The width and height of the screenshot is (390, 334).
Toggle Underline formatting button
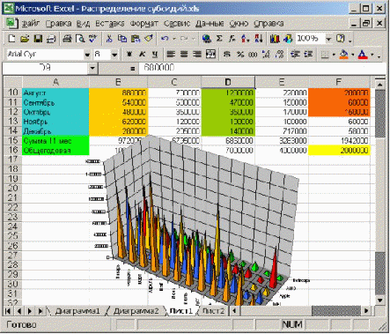(155, 54)
